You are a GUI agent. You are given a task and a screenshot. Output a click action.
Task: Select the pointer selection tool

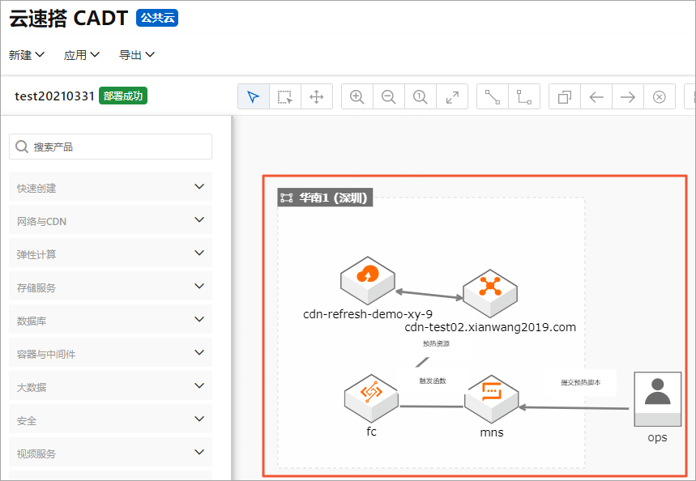[254, 96]
